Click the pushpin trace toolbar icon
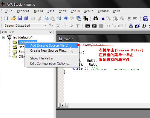Screen dimensions: 150x118 51,26
